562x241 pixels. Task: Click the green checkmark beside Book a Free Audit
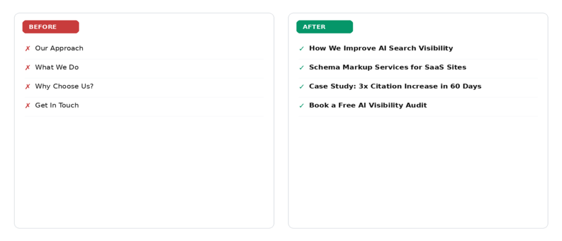301,106
